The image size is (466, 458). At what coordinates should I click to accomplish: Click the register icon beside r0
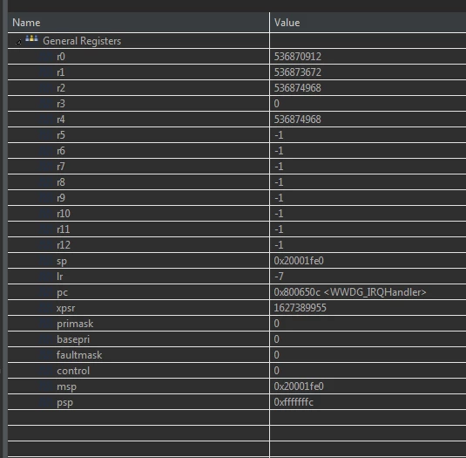pos(46,57)
